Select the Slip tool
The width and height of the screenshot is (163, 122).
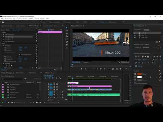tap(67, 39)
